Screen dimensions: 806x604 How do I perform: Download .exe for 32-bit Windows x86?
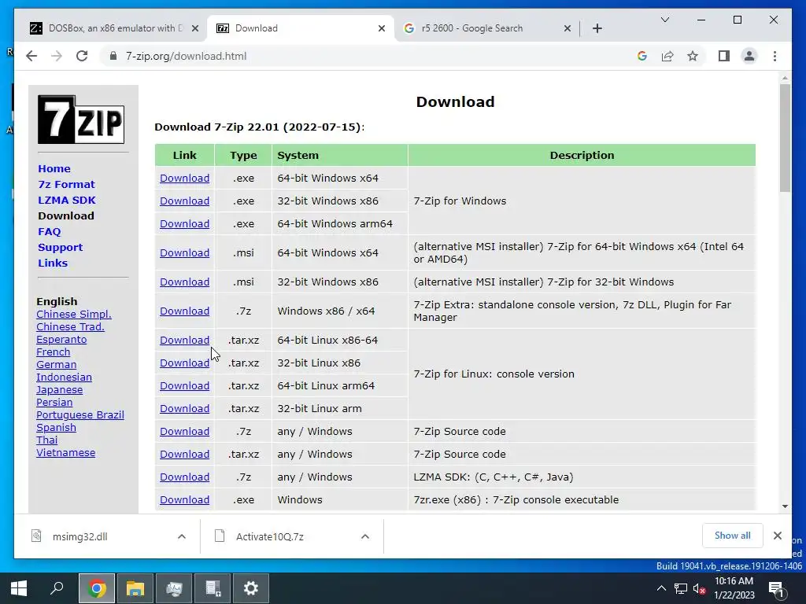[184, 201]
